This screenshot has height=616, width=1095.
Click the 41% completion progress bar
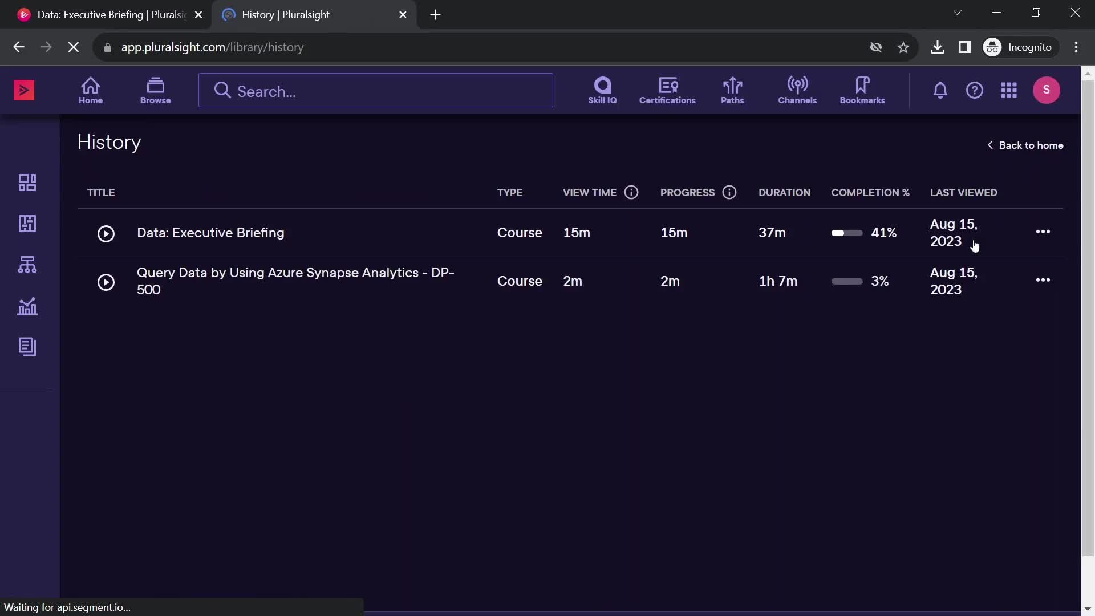point(847,233)
